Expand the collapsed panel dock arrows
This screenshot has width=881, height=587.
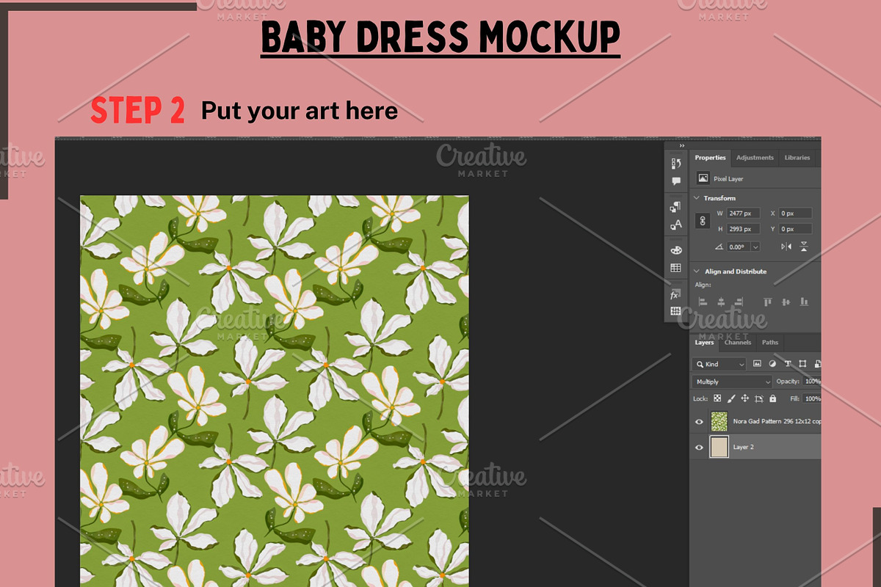tap(682, 145)
